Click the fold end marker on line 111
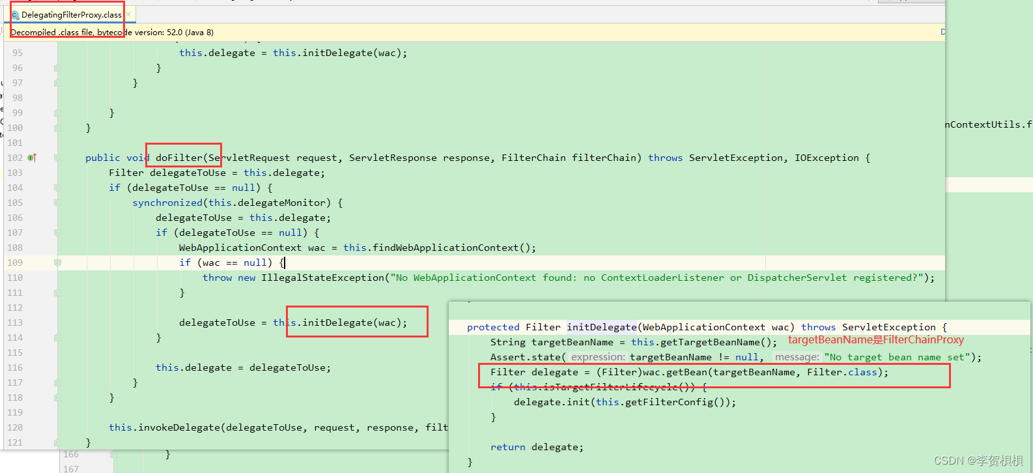Screen dimensions: 1033x473 pyautogui.click(x=57, y=293)
